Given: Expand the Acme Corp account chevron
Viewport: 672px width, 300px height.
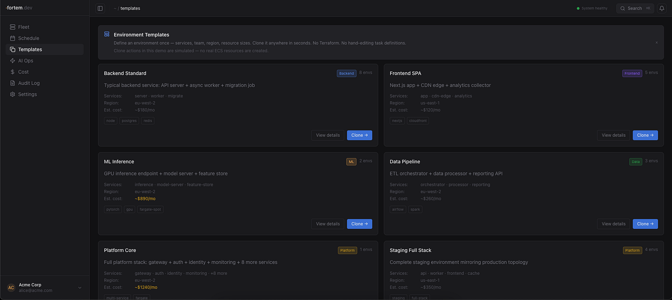Looking at the screenshot, I should pos(80,287).
